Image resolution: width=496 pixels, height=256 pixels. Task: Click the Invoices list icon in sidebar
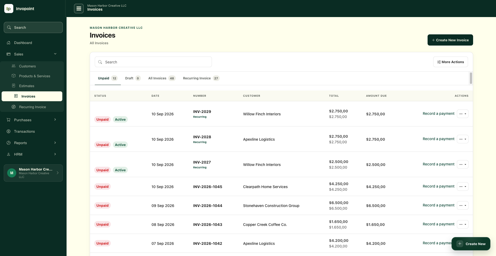coord(16,96)
